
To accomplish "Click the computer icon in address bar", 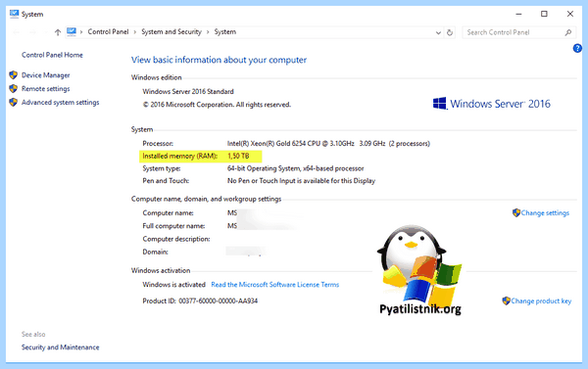I will click(x=72, y=32).
